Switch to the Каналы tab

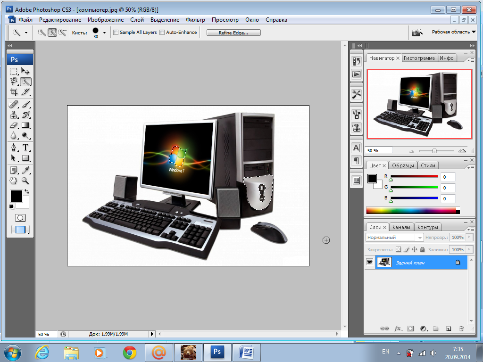tap(401, 227)
